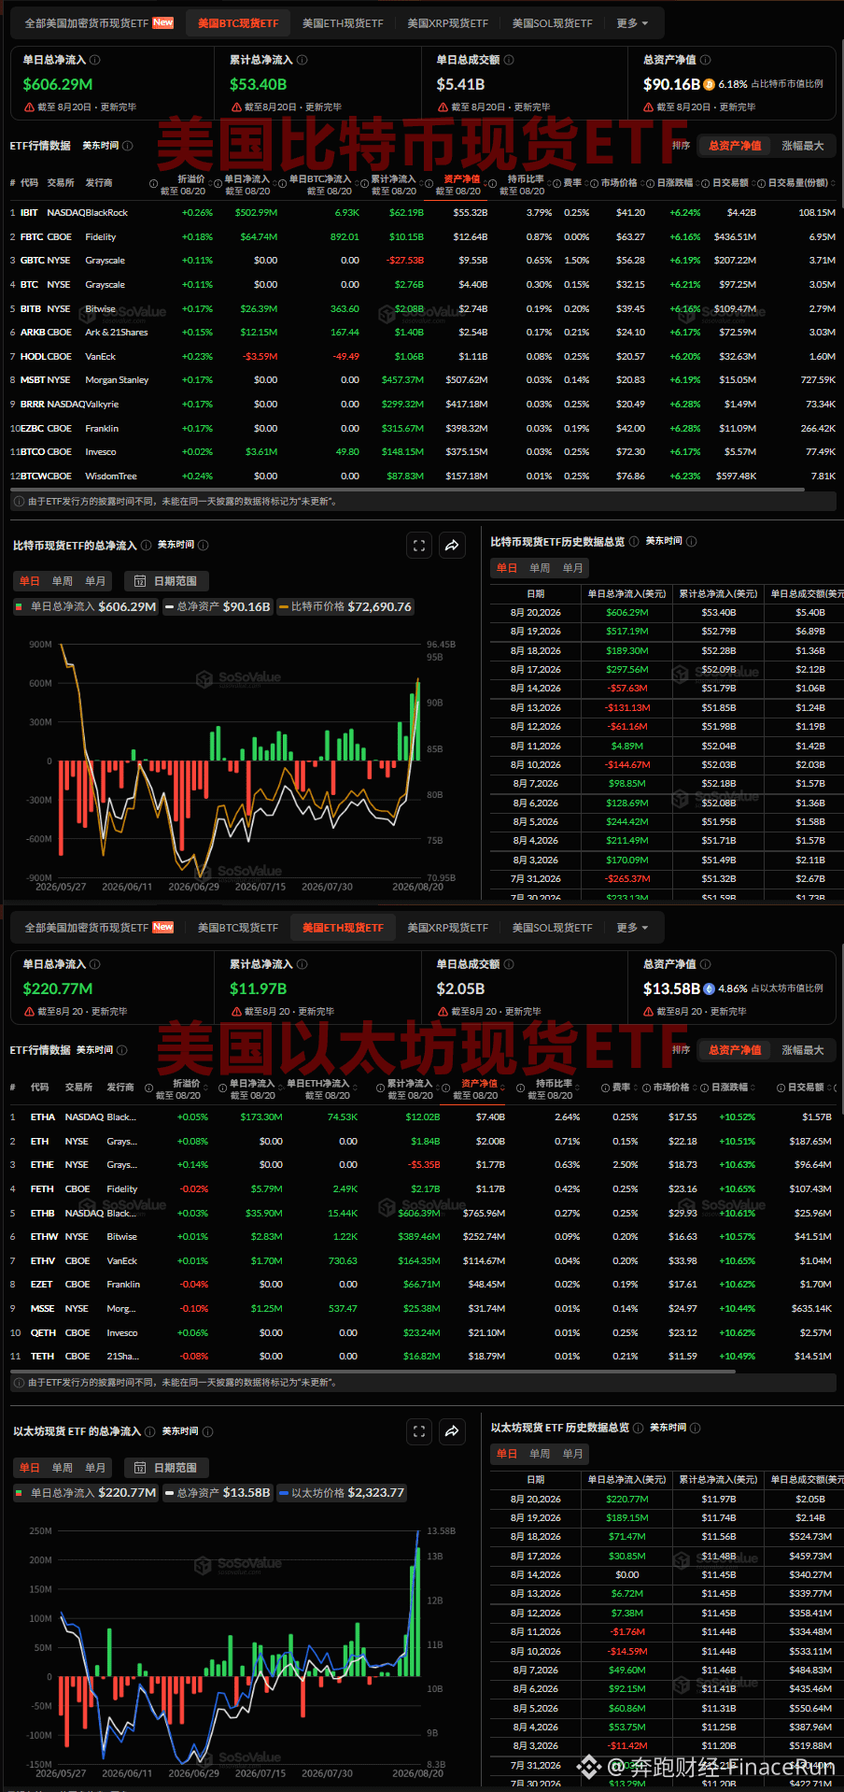Open the GBTC Grayscale row in BTC table
Viewport: 844px width, 1792px height.
pos(422,261)
